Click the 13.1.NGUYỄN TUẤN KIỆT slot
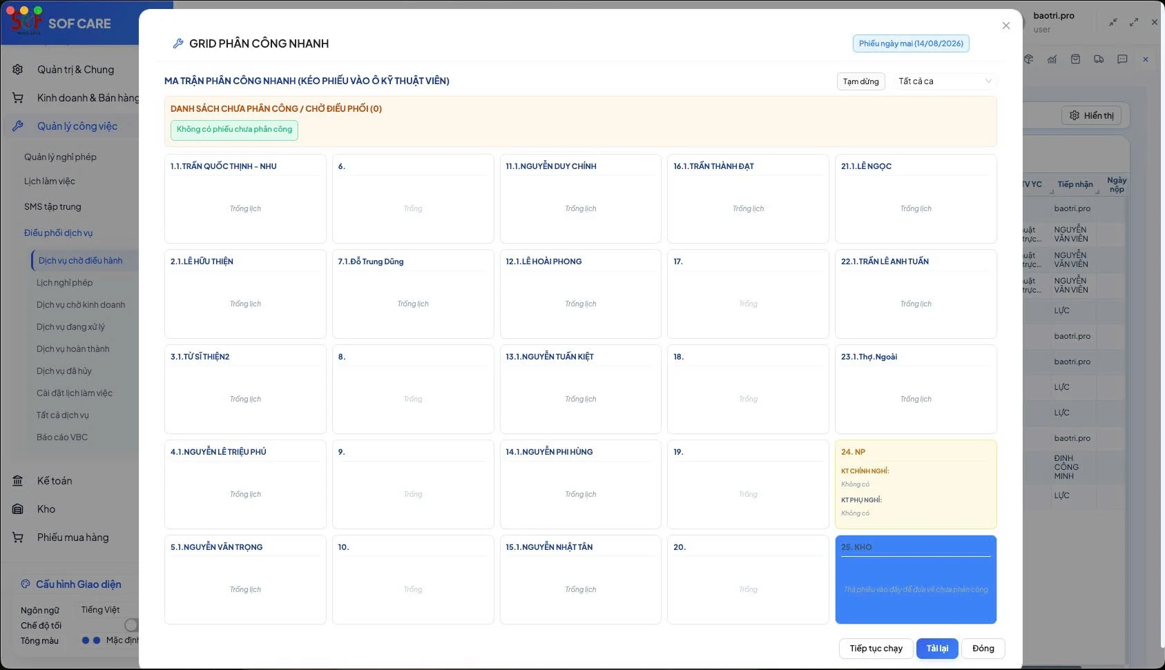The height and width of the screenshot is (670, 1165). pos(580,389)
